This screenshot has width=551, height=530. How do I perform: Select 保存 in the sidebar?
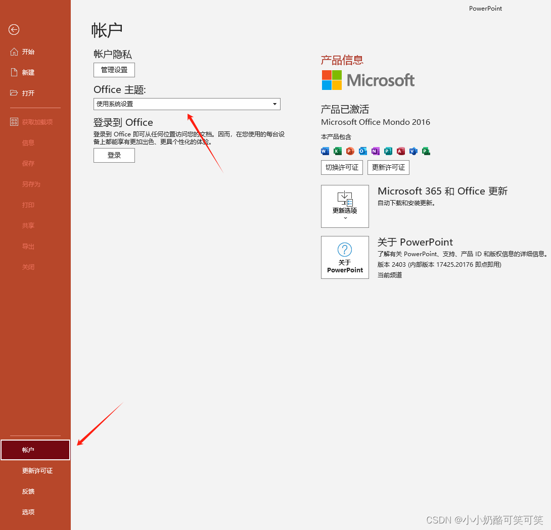[35, 163]
